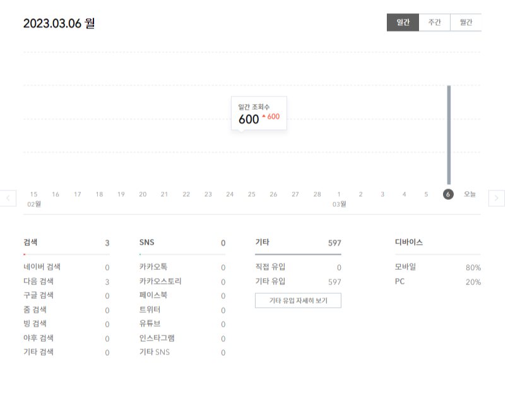Select date 21 on the timeline
This screenshot has width=508, height=408.
[164, 194]
